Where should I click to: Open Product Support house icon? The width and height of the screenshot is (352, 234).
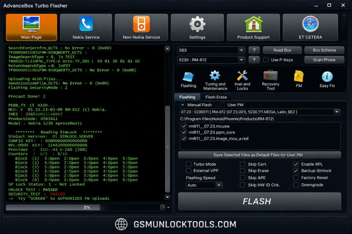click(253, 24)
